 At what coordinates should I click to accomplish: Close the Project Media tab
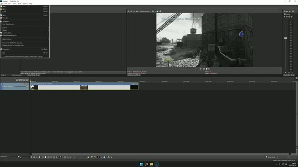click(39, 75)
